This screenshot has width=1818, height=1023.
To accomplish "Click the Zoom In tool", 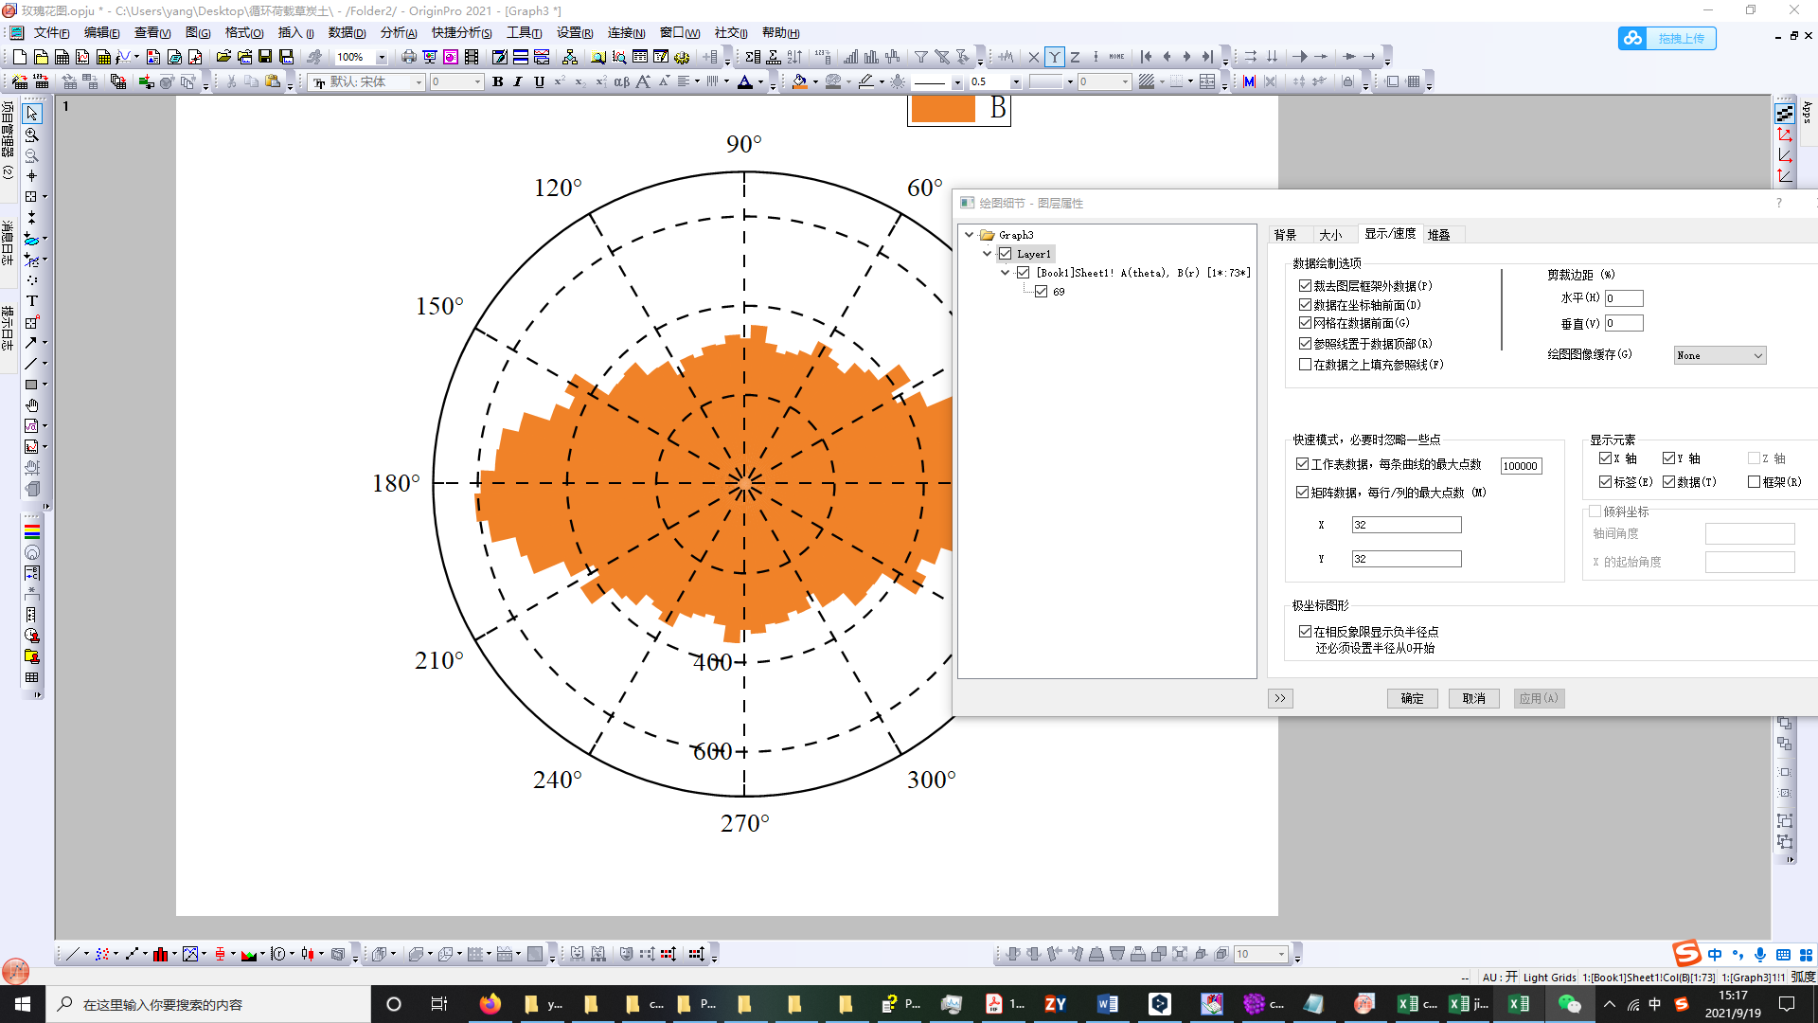I will (31, 135).
